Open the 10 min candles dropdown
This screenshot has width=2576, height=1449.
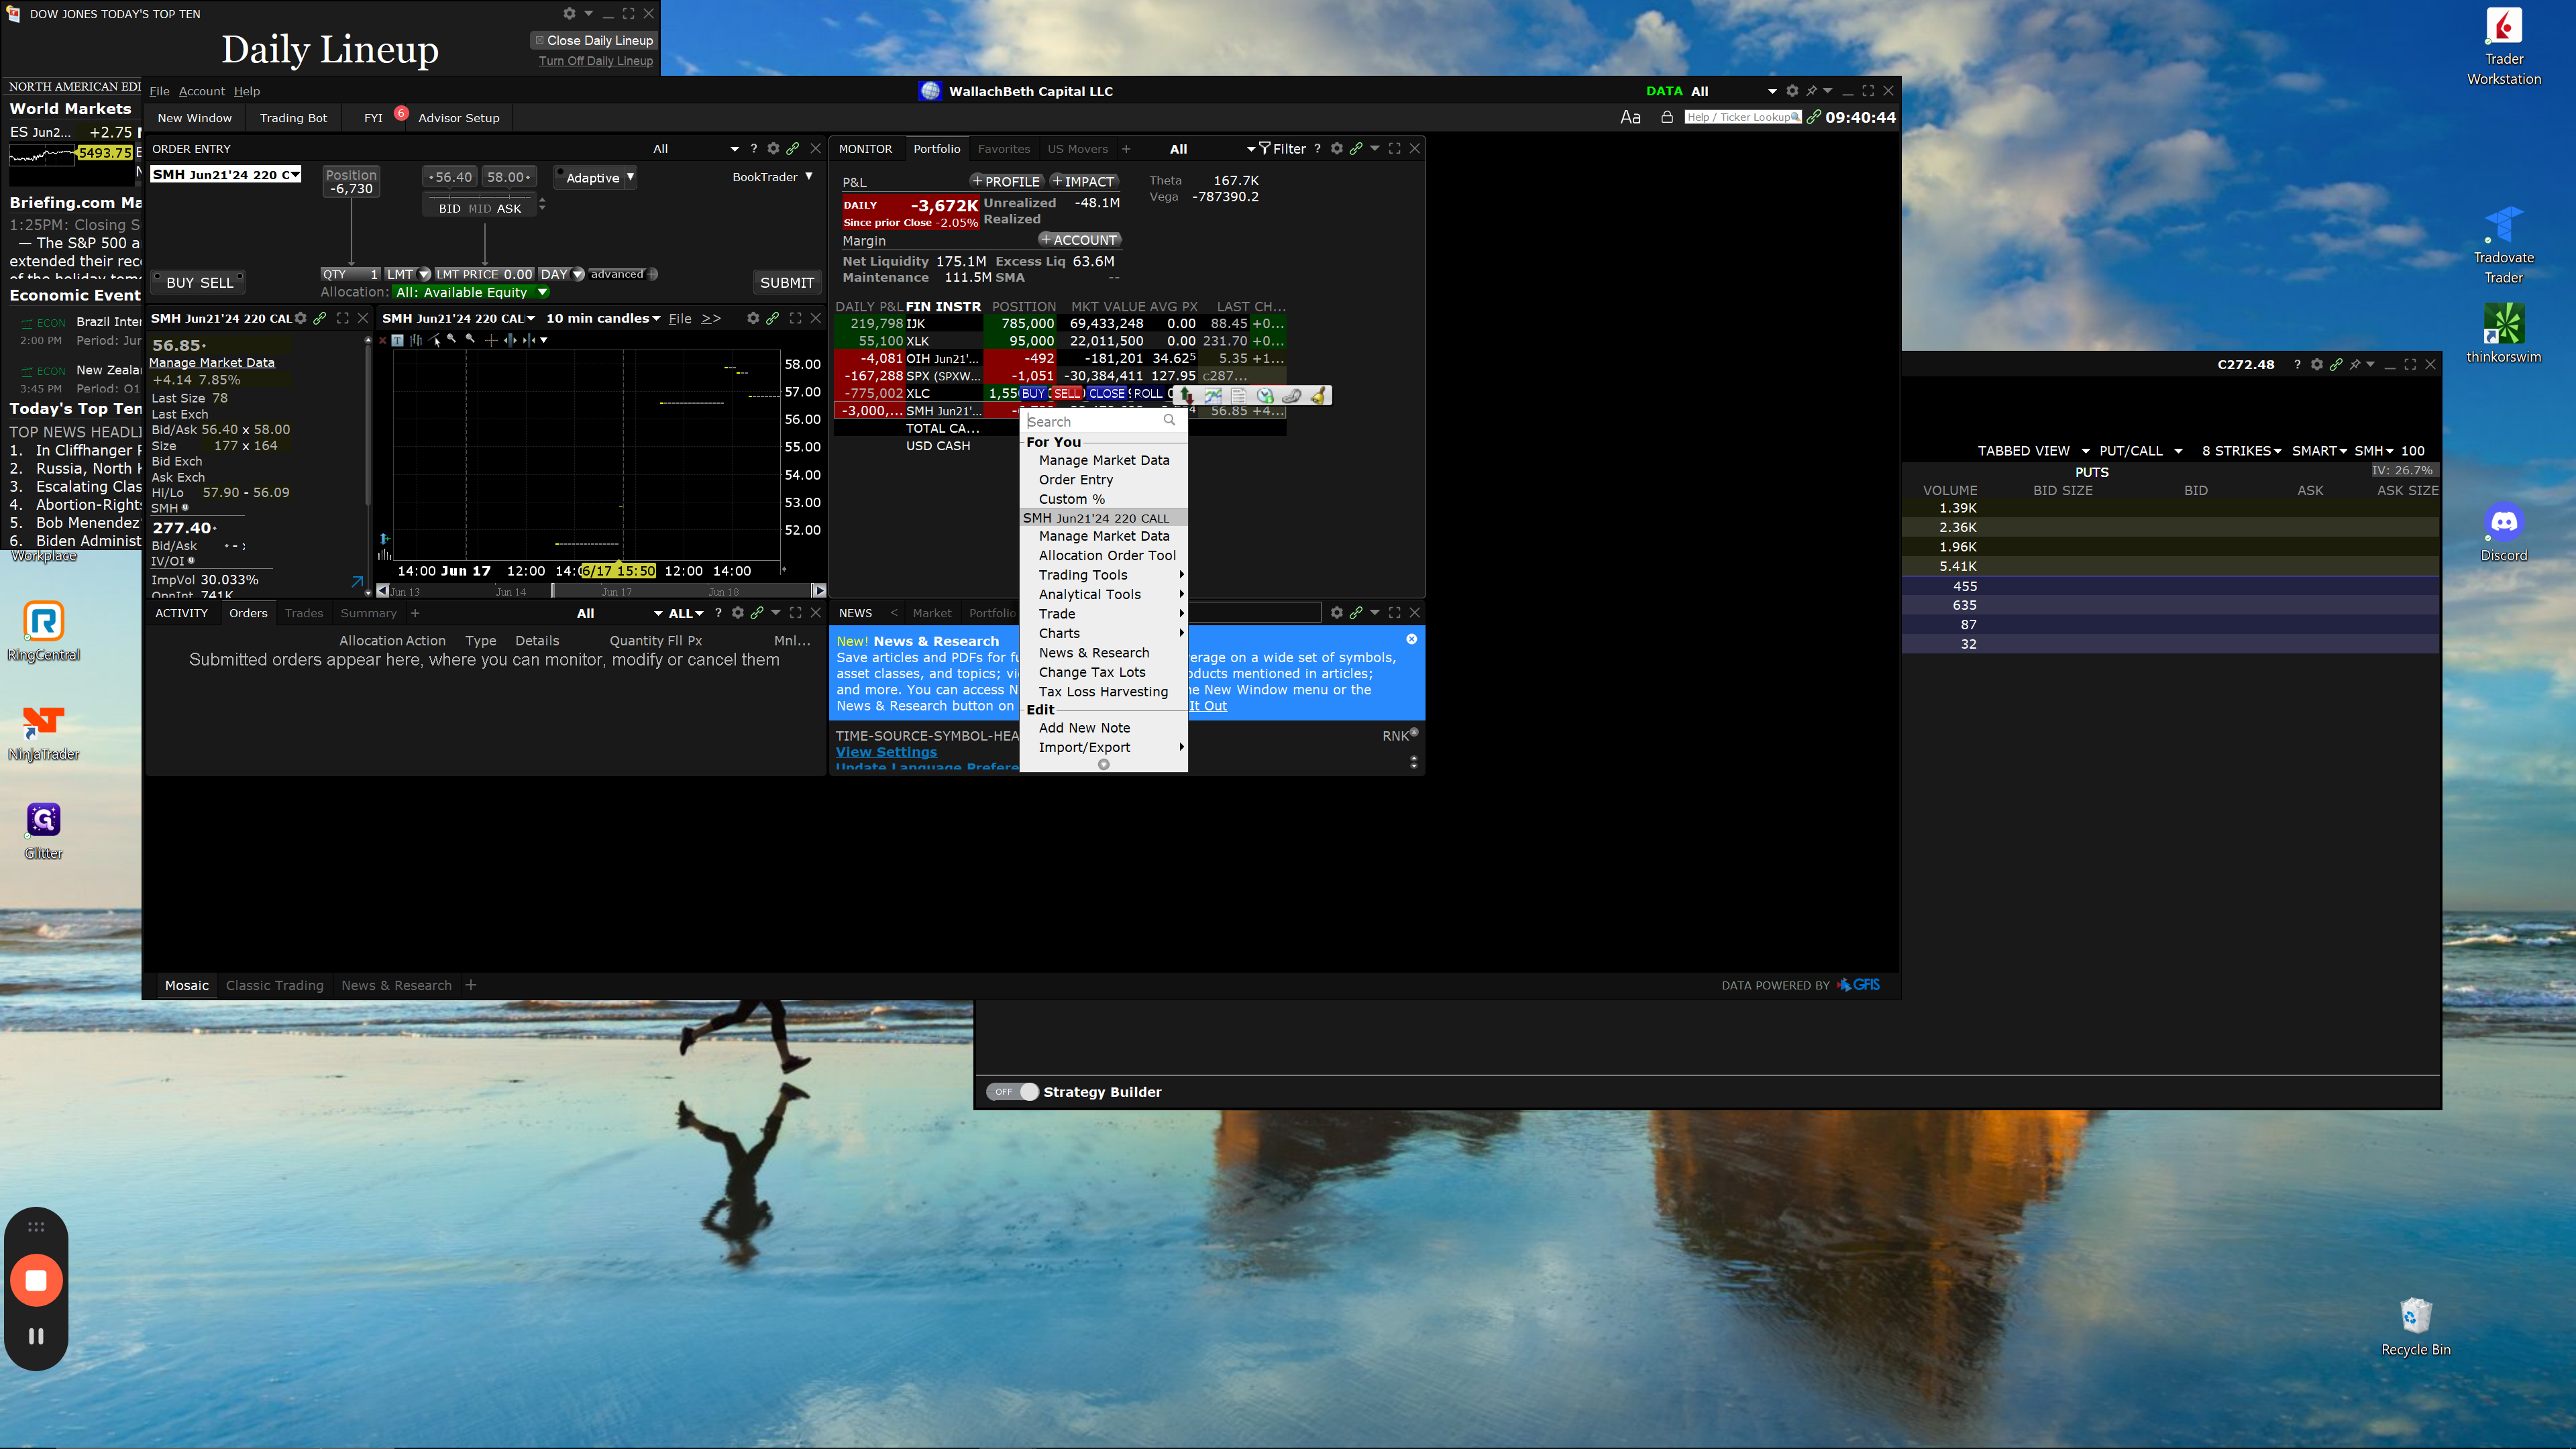coord(603,318)
